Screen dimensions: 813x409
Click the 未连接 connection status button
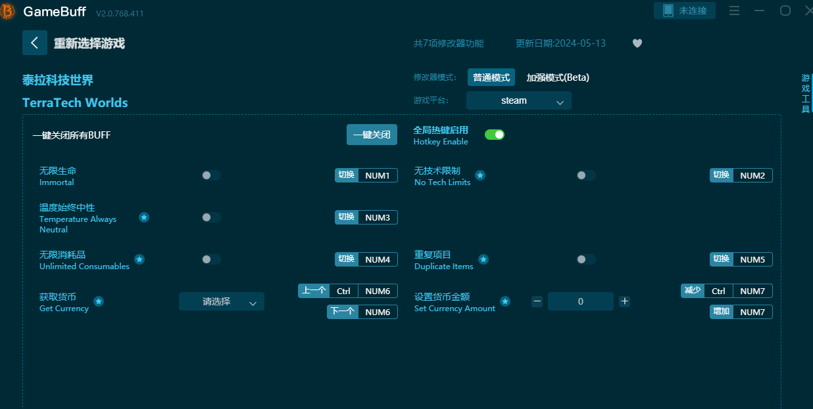684,11
